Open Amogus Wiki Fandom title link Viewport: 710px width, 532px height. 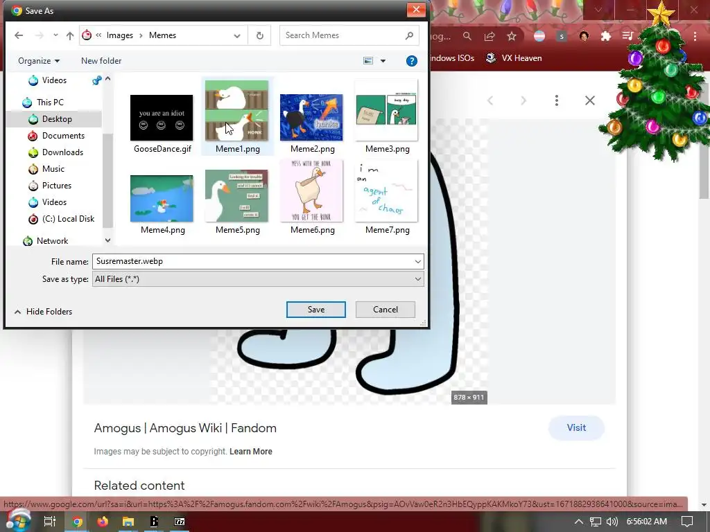point(185,428)
